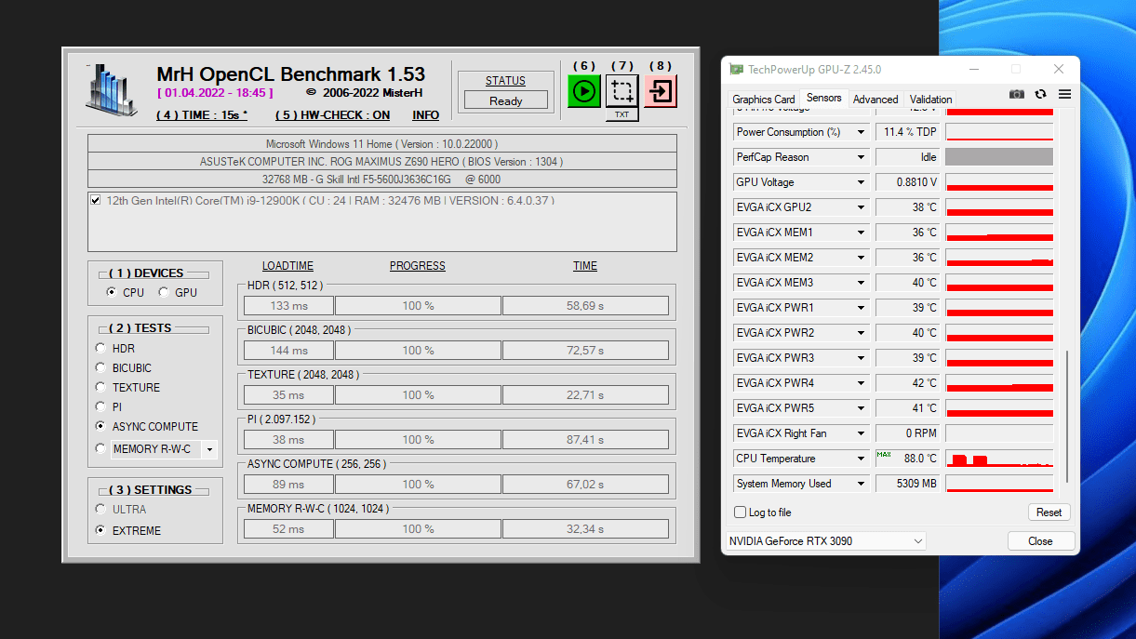Expand EVGA iCX GPU2 sensor dropdown
This screenshot has width=1136, height=639.
click(862, 207)
